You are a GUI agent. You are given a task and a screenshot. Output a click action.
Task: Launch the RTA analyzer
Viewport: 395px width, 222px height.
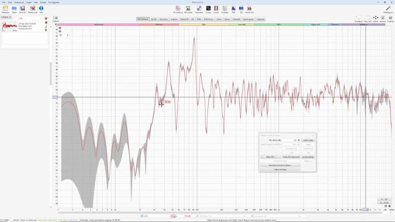[x=233, y=9]
